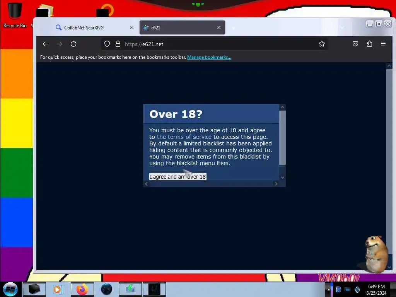Screen dimensions: 396x297
Task: Show hidden system tray icons arrow
Action: [329, 289]
